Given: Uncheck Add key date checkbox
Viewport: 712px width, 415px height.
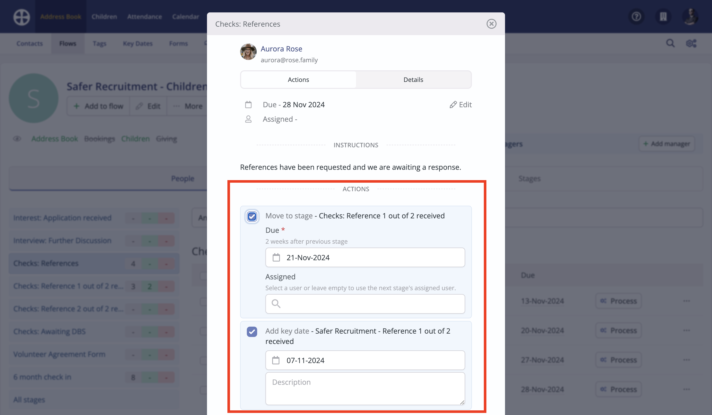Looking at the screenshot, I should (252, 332).
